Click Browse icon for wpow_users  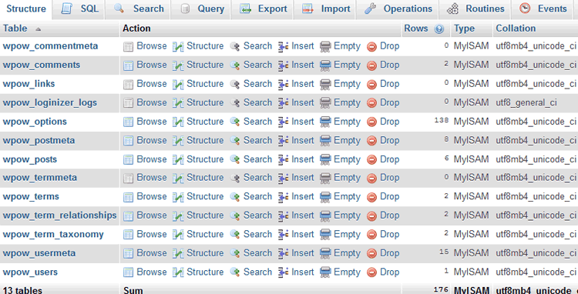coord(128,272)
